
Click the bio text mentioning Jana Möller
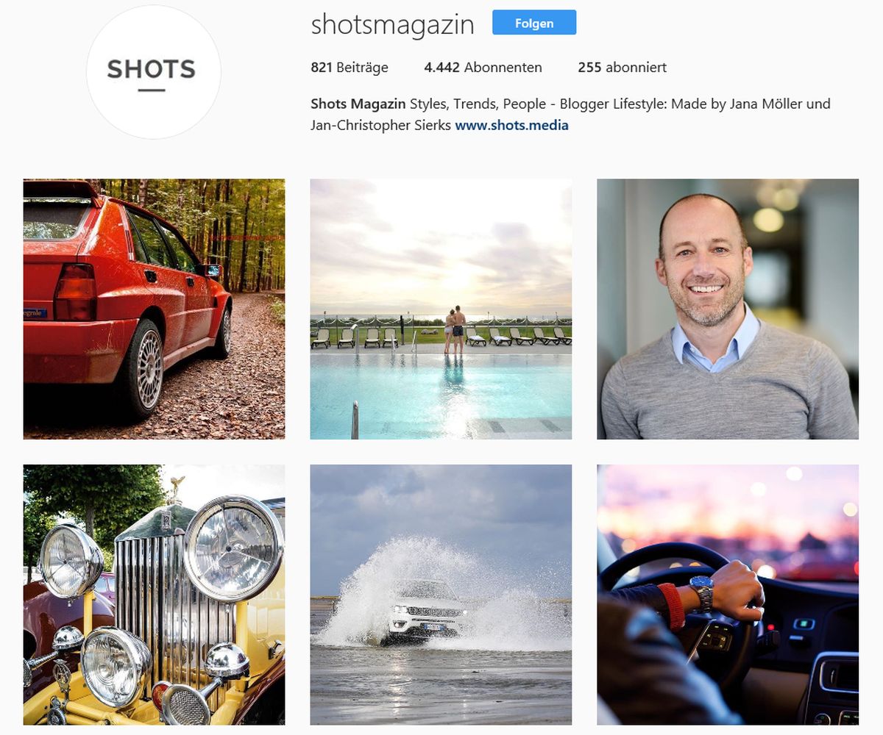tap(570, 114)
